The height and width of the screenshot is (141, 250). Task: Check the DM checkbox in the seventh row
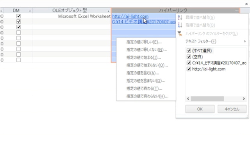coord(18,49)
